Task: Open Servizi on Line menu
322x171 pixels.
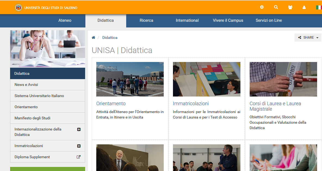Action: tap(269, 20)
